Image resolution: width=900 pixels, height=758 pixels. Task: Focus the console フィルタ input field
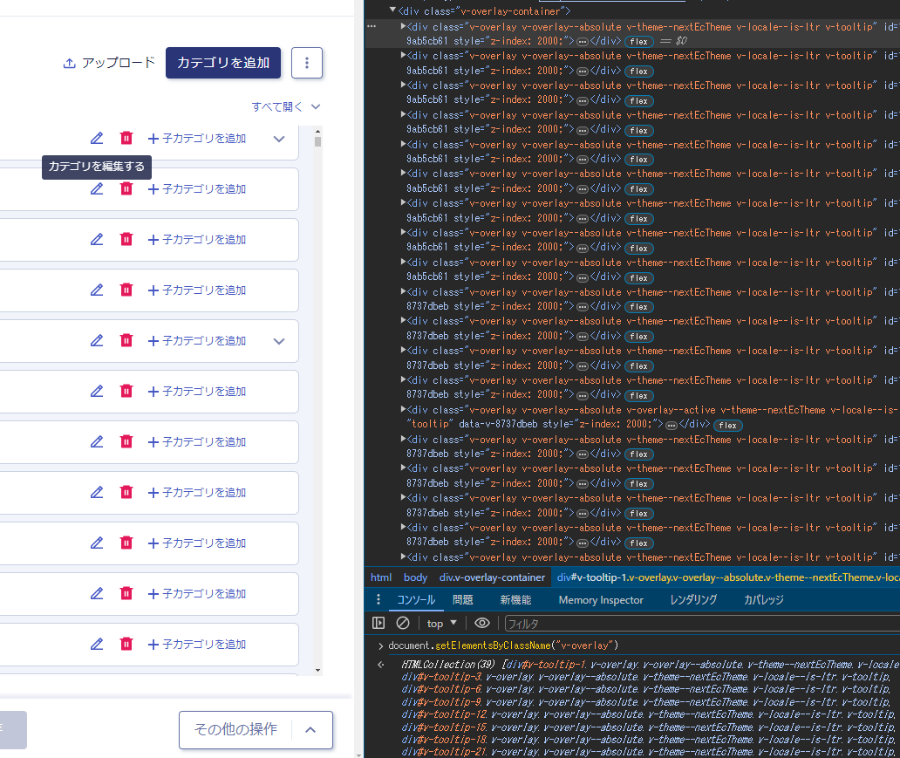[x=701, y=624]
